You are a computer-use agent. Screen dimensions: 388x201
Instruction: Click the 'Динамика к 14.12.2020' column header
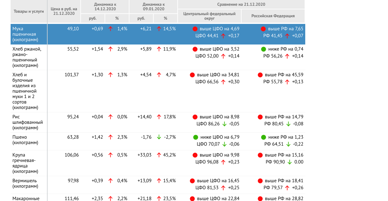[105, 7]
